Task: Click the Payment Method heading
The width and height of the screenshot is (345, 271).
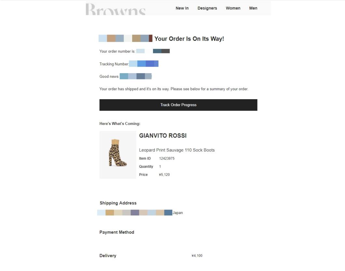Action: pos(117,232)
